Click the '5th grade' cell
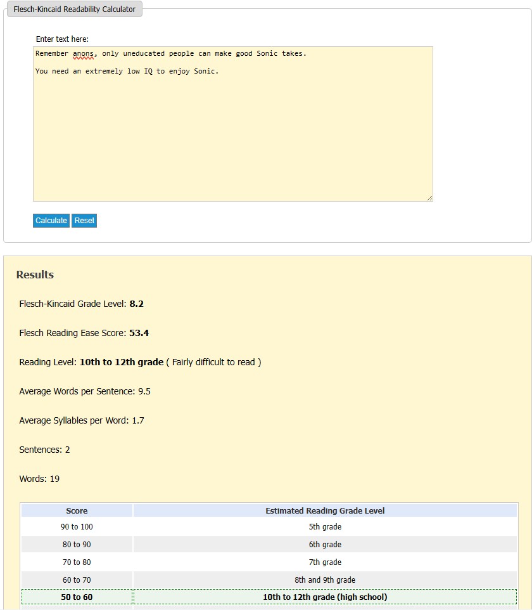This screenshot has height=610, width=532. pyautogui.click(x=326, y=527)
